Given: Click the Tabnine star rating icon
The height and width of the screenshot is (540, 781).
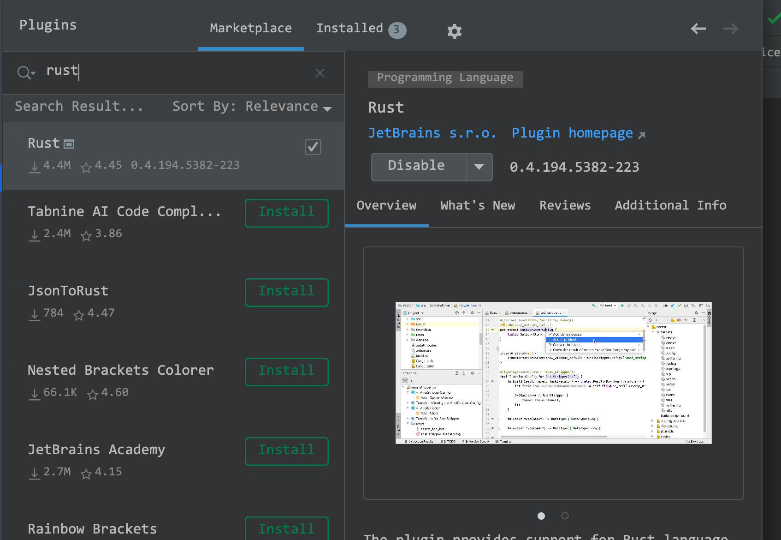Looking at the screenshot, I should tap(86, 235).
